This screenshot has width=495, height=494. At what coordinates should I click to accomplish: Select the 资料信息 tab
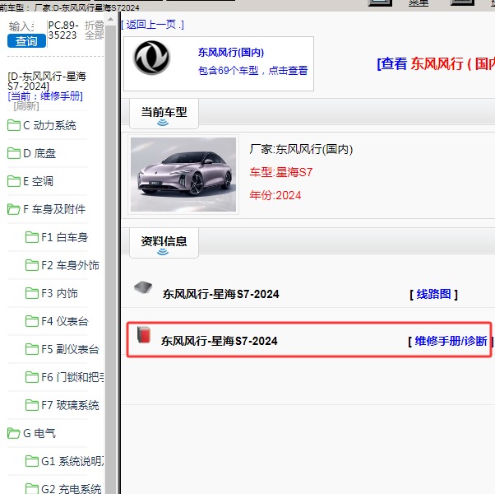coord(164,243)
